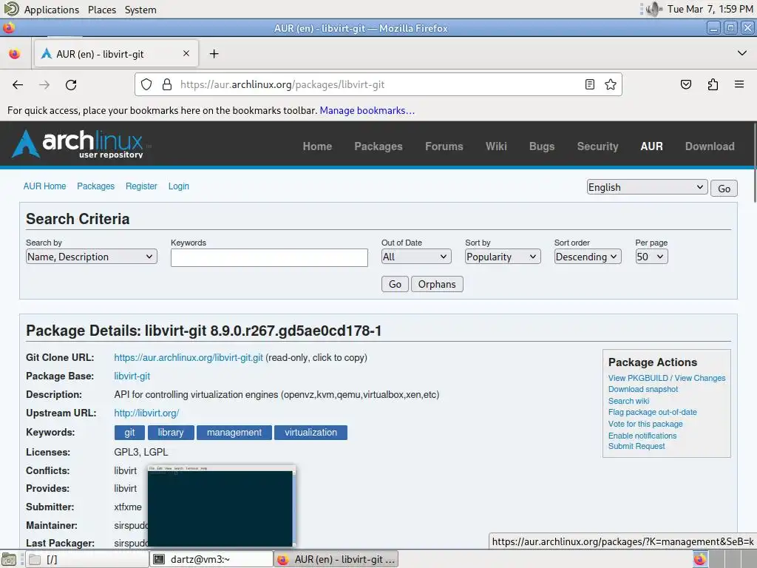
Task: Click the library keyword tag
Action: 171,433
